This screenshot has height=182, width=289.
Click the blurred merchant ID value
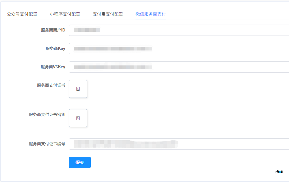click(87, 30)
